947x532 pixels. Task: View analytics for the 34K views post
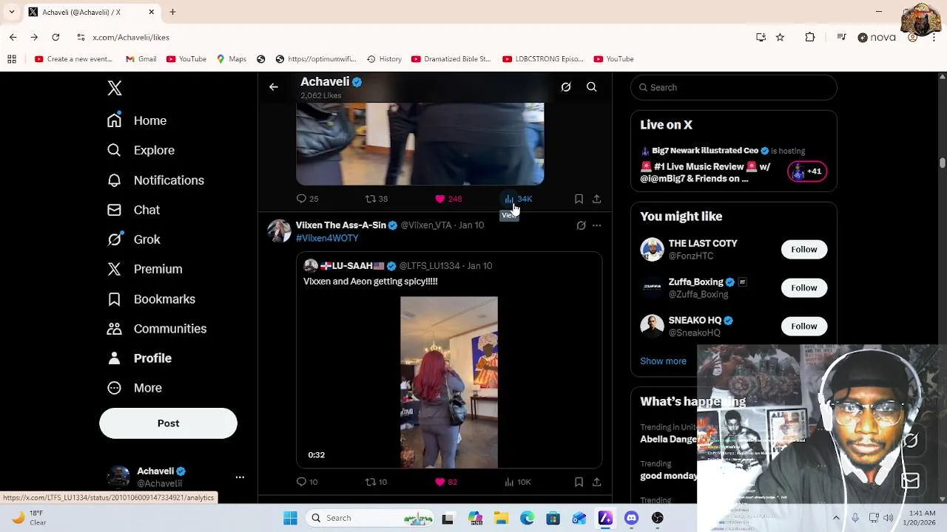click(518, 199)
